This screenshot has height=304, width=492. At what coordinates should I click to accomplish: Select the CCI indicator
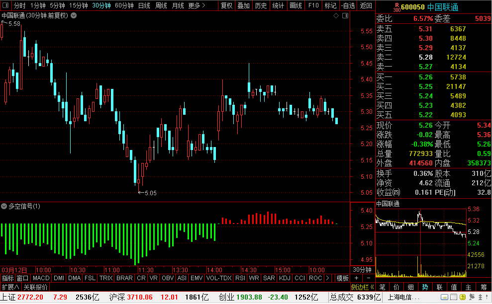click(x=299, y=278)
